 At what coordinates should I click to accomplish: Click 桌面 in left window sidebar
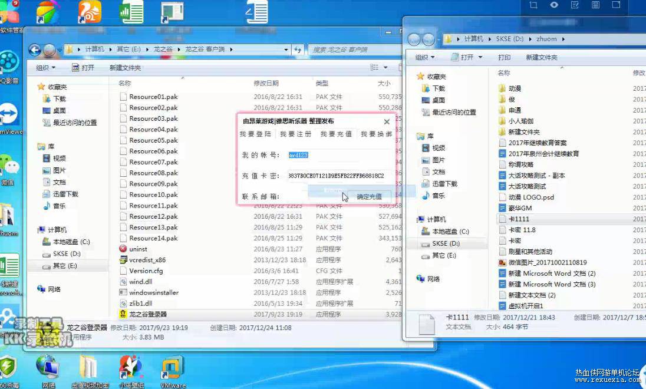pos(60,111)
